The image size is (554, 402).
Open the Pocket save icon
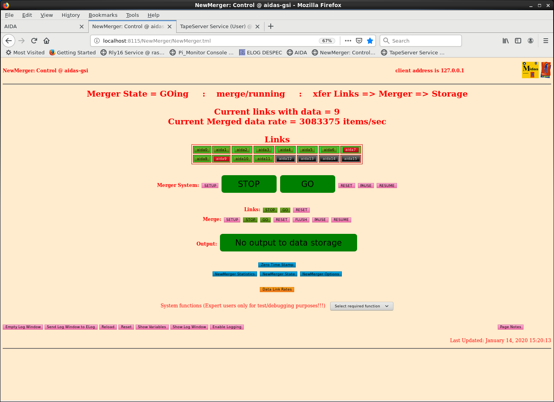(359, 41)
